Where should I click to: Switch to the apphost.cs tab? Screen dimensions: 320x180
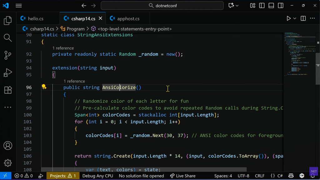click(x=128, y=19)
